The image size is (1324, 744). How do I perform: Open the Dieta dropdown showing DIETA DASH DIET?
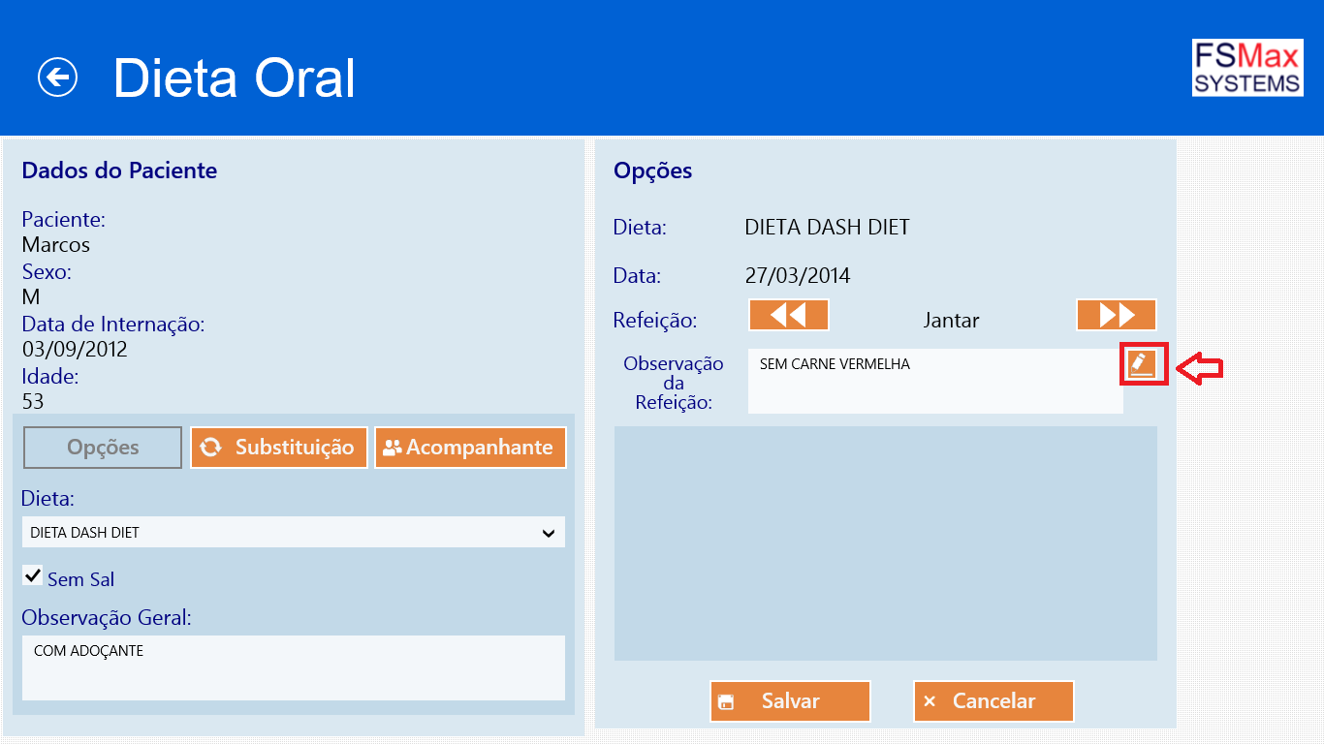click(294, 533)
